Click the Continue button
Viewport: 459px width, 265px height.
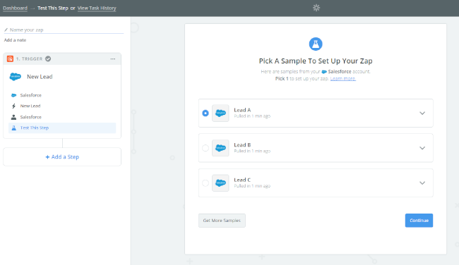pyautogui.click(x=419, y=221)
